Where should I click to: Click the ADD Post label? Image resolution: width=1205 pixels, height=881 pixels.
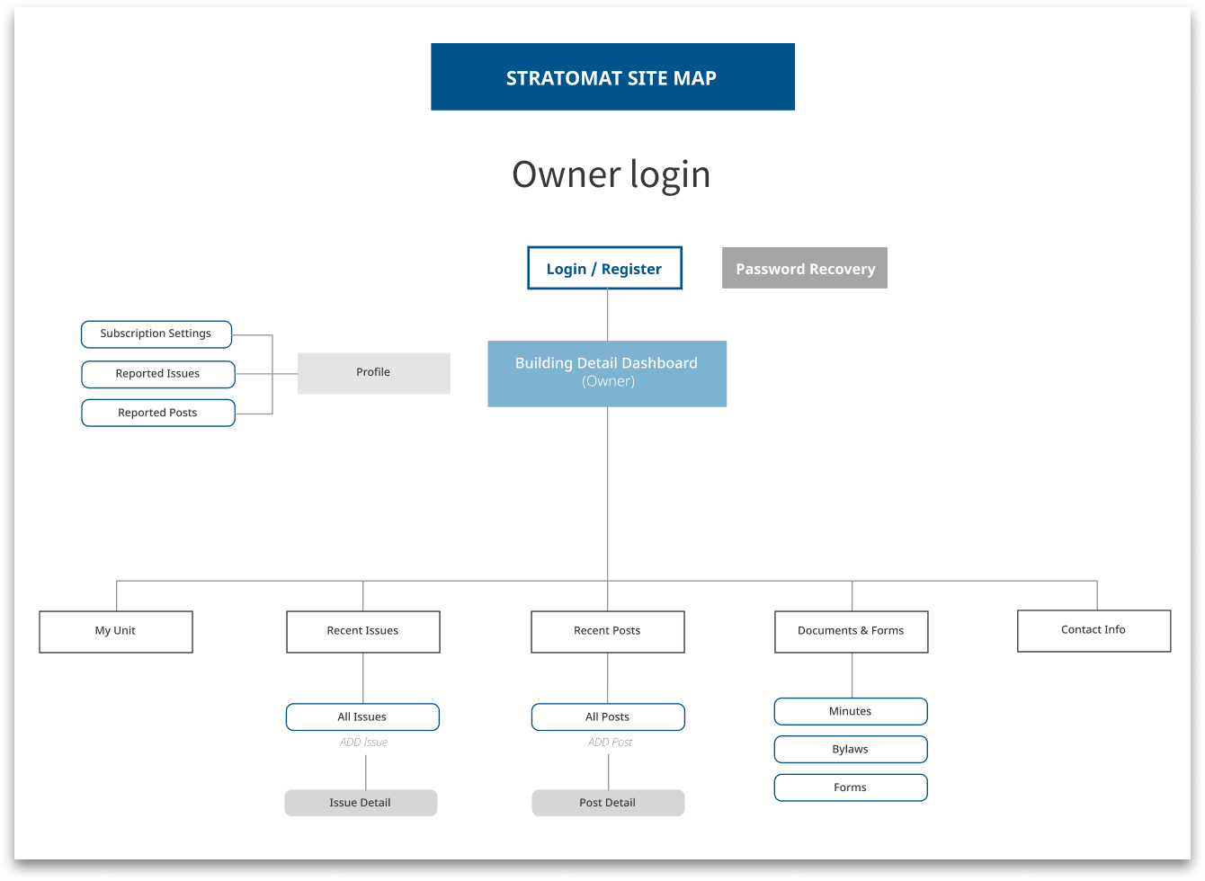point(610,743)
